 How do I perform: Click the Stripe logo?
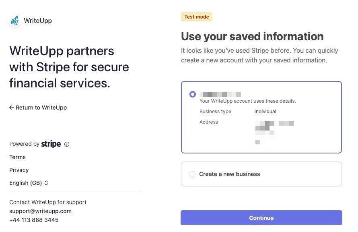51,144
